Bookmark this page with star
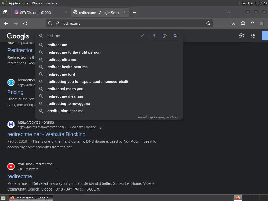 [x=208, y=23]
